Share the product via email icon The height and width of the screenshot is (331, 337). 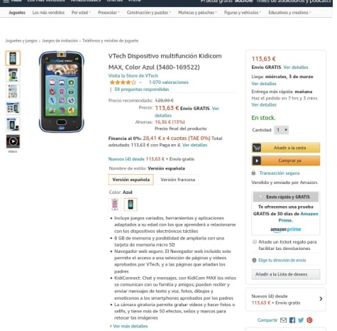[x=283, y=320]
